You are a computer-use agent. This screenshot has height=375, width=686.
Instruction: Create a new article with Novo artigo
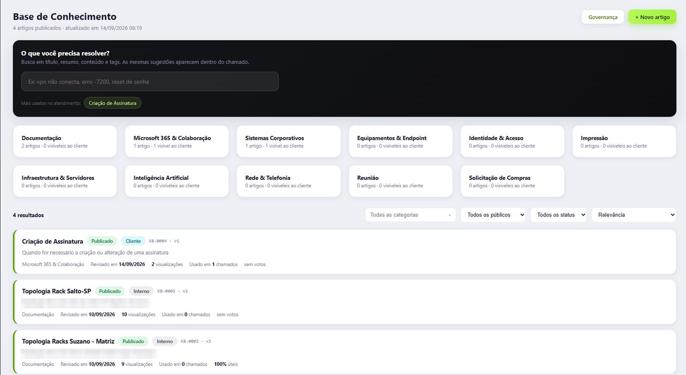click(652, 17)
